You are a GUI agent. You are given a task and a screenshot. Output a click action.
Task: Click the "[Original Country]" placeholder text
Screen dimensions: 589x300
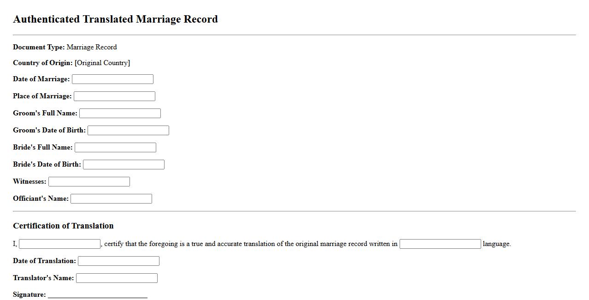pos(102,63)
